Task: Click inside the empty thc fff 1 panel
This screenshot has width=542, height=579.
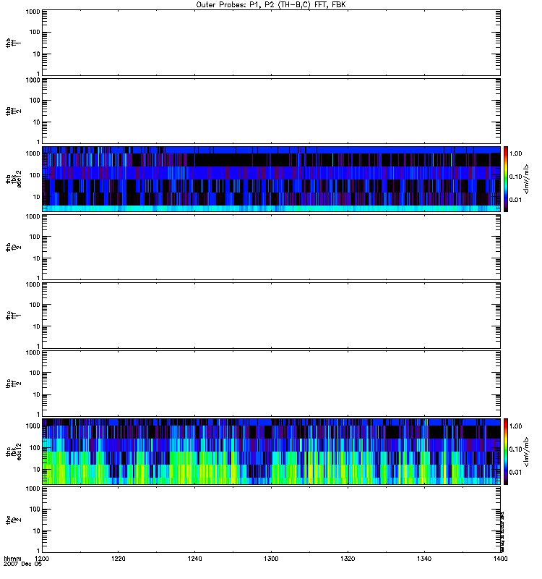Action: (271, 316)
